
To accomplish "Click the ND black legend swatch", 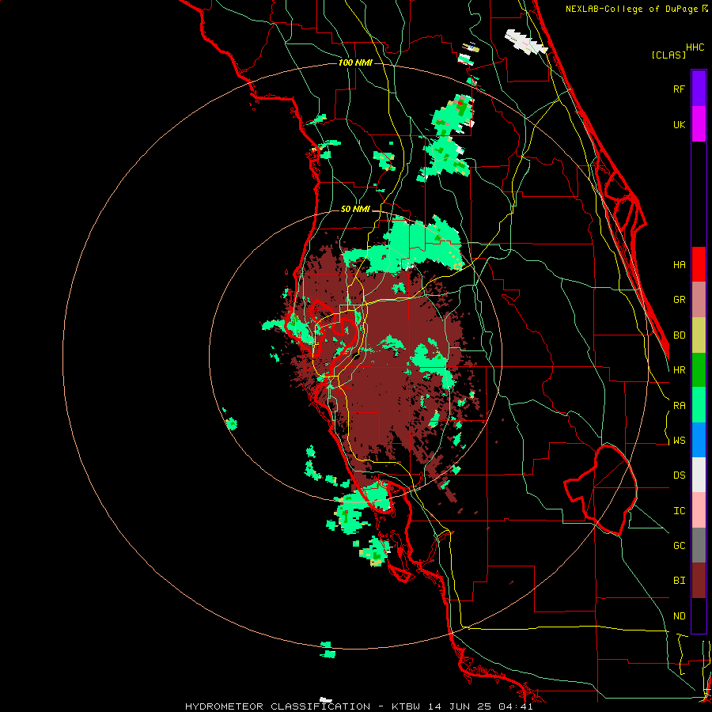I will point(699,615).
